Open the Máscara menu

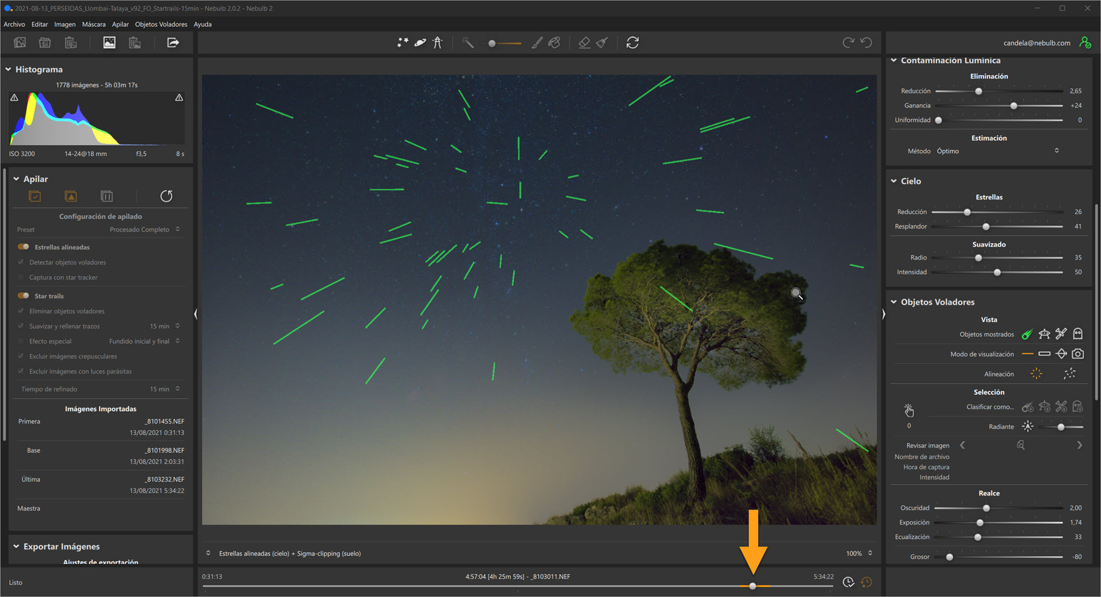[93, 24]
